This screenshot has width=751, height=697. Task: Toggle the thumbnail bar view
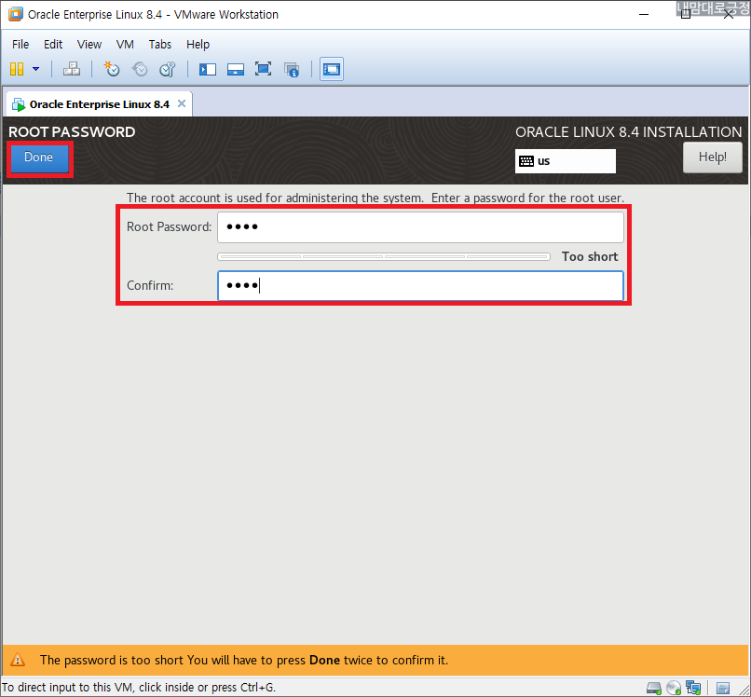(235, 69)
